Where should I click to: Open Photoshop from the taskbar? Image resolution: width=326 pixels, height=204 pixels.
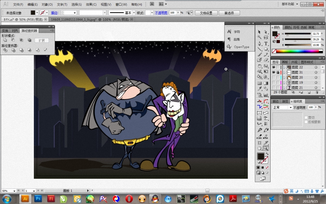(38, 199)
